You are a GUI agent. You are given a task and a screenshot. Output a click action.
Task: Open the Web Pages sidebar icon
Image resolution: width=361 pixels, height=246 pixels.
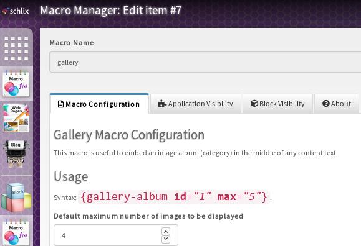16,118
